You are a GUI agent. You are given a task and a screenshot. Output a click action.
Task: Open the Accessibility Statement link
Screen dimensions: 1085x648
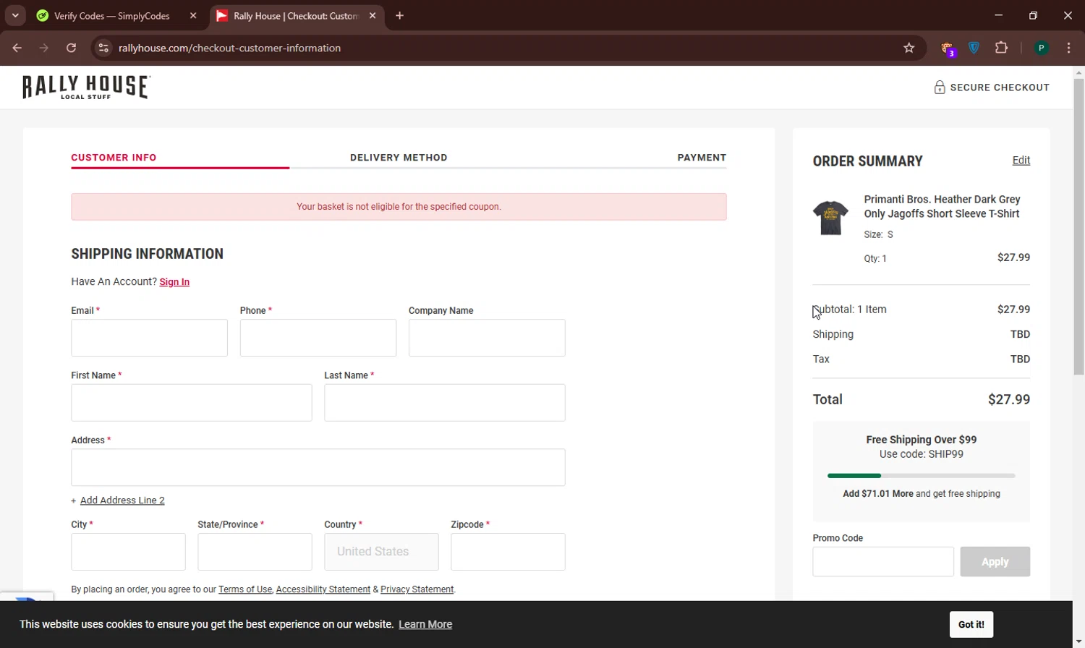click(x=323, y=589)
